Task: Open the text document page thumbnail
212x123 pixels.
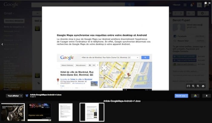Action: click(x=66, y=112)
